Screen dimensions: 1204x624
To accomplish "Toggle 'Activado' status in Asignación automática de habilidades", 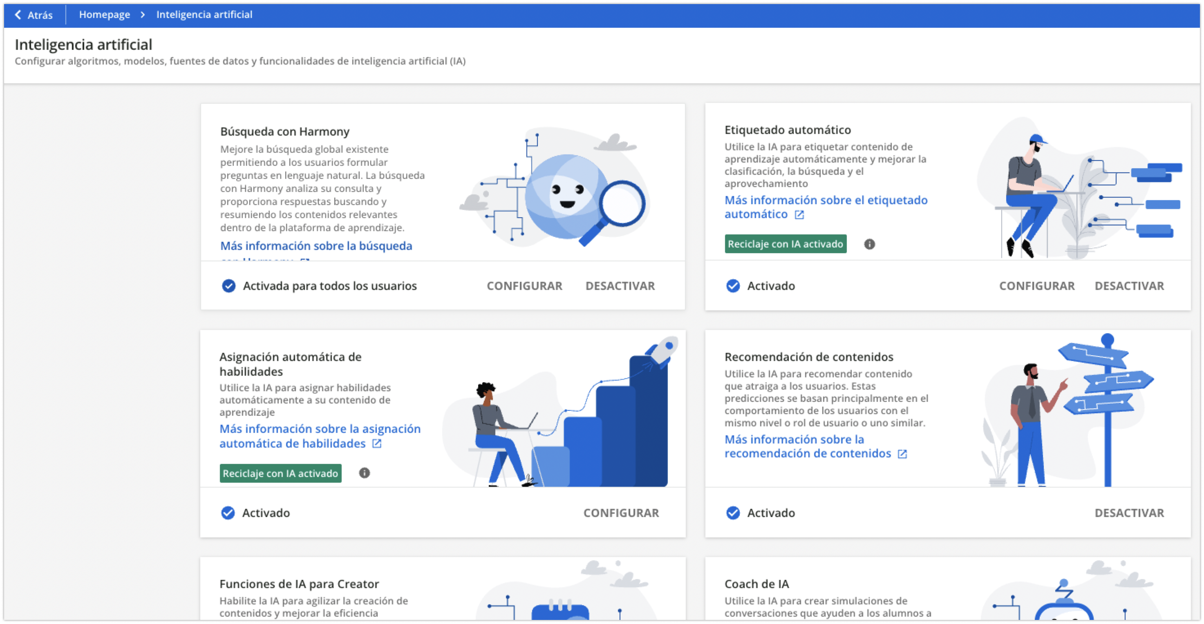I will pyautogui.click(x=228, y=513).
